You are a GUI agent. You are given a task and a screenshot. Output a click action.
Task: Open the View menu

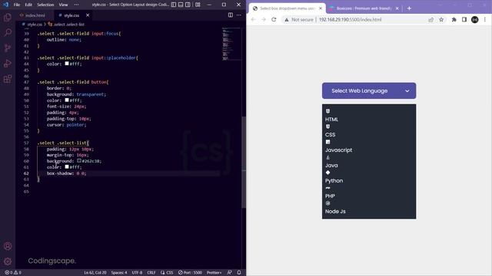(63, 5)
